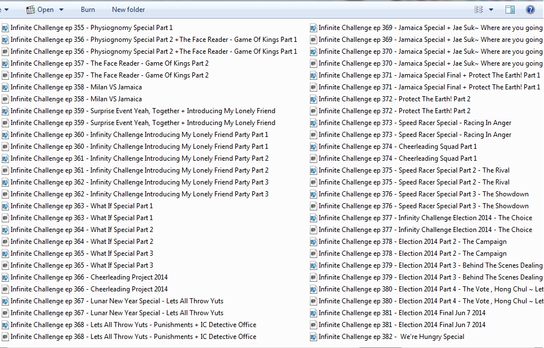Click the video icon for ep 374

(x=313, y=147)
